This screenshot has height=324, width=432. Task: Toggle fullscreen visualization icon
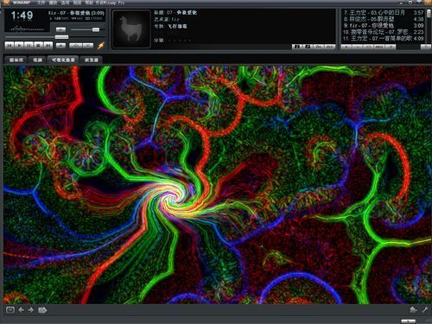coord(10,310)
